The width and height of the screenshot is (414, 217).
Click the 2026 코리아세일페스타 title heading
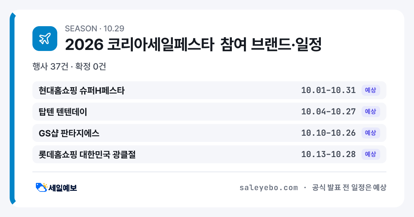(x=193, y=44)
